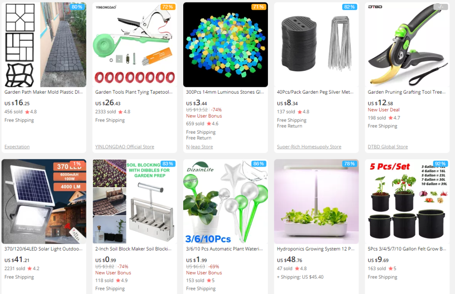Viewport: 455px width, 294px height.
Task: Open the Plant Tying Tapetool product thumbnail
Action: (x=135, y=45)
